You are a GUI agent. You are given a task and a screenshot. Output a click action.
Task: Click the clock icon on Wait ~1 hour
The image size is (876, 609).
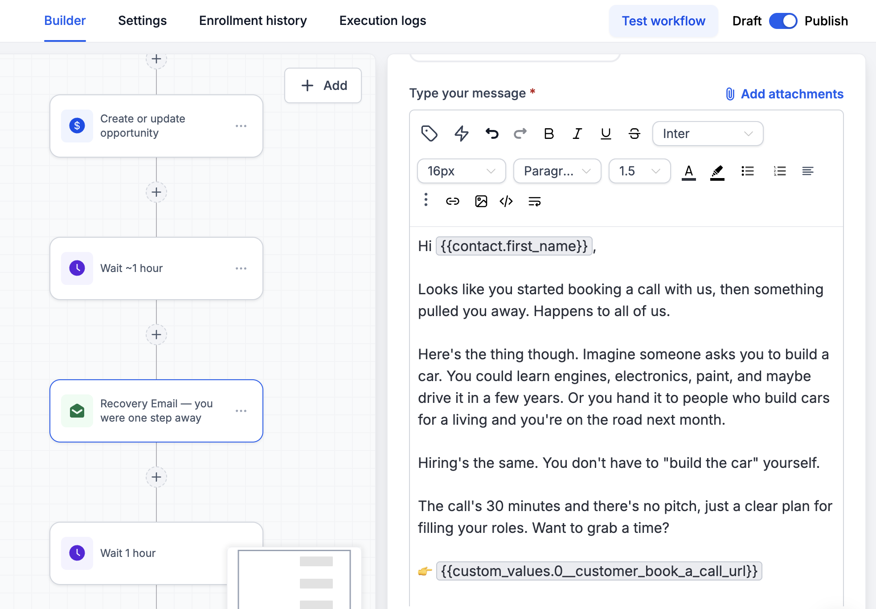[x=77, y=268]
